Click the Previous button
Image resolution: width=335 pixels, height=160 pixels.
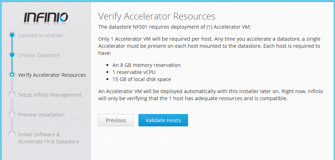coord(116,120)
